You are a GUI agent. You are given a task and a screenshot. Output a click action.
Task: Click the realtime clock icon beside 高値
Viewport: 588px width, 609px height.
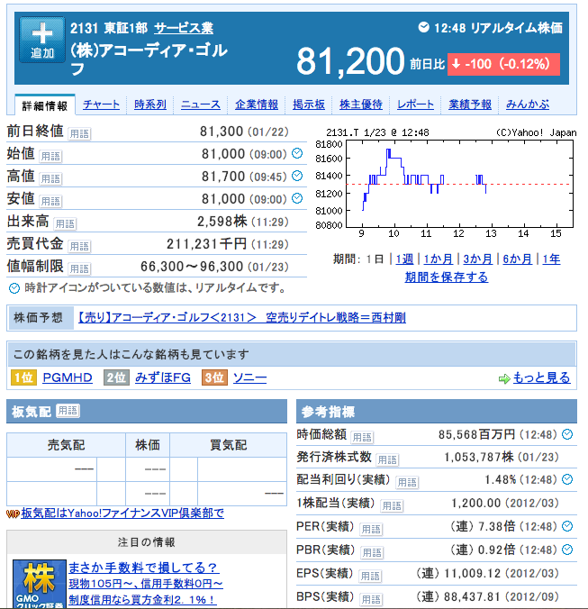(x=297, y=176)
